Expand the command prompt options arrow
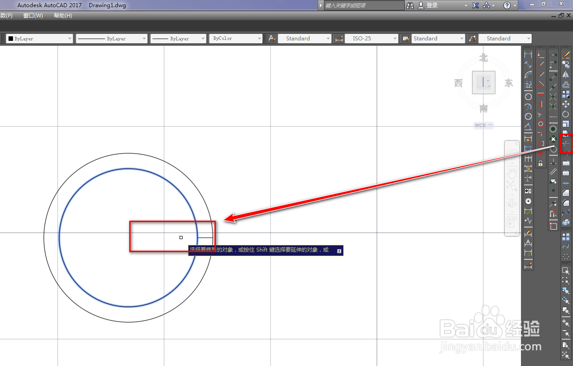The image size is (573, 366). tap(339, 251)
